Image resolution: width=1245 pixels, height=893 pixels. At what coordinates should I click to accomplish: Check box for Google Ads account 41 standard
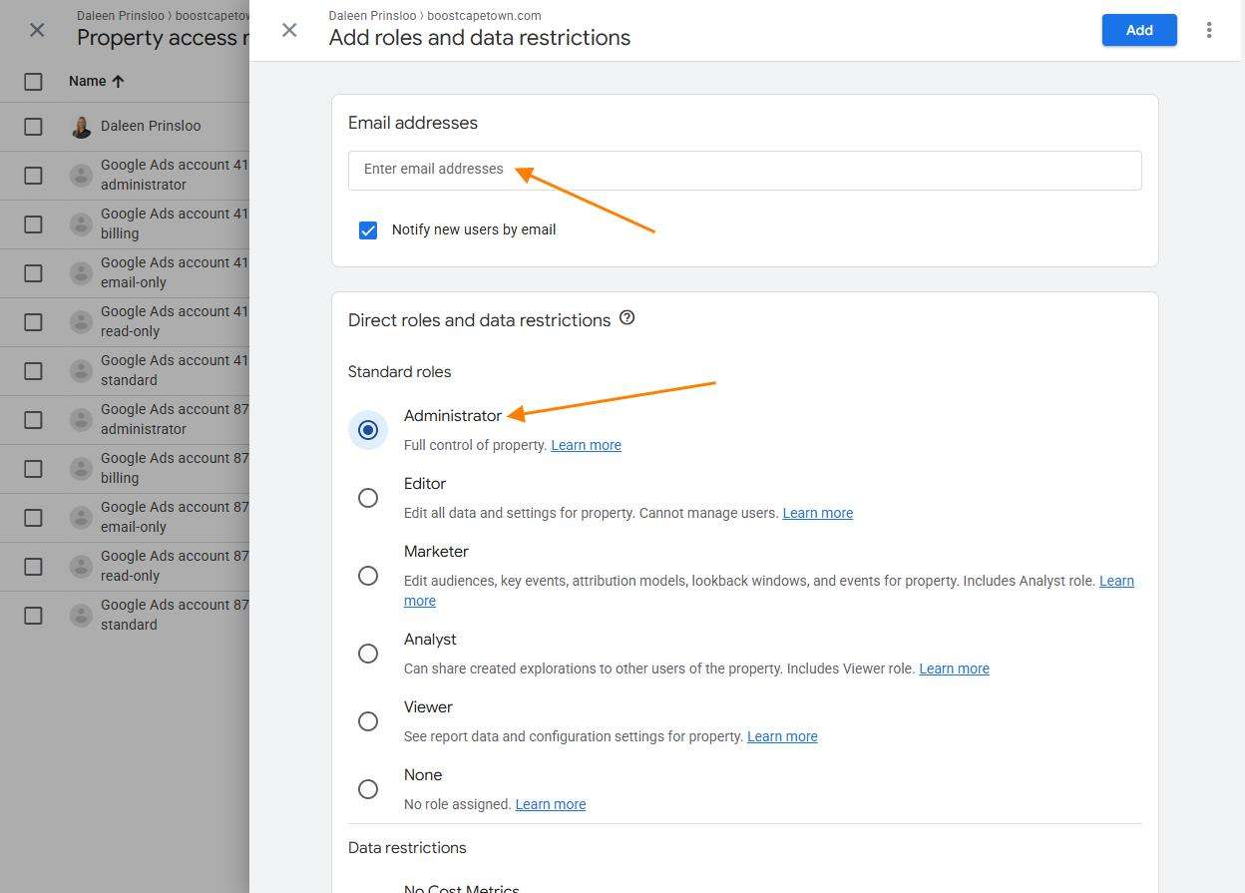33,371
